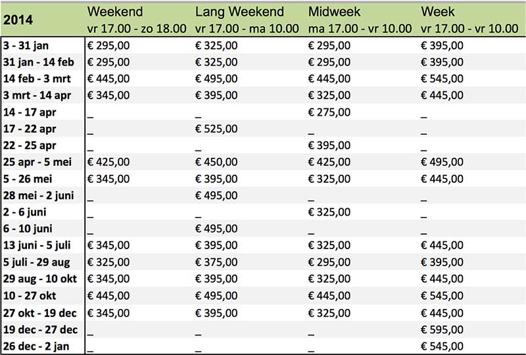Click the 27 okt - 19 dec row label
This screenshot has width=526, height=355.
coord(40,313)
